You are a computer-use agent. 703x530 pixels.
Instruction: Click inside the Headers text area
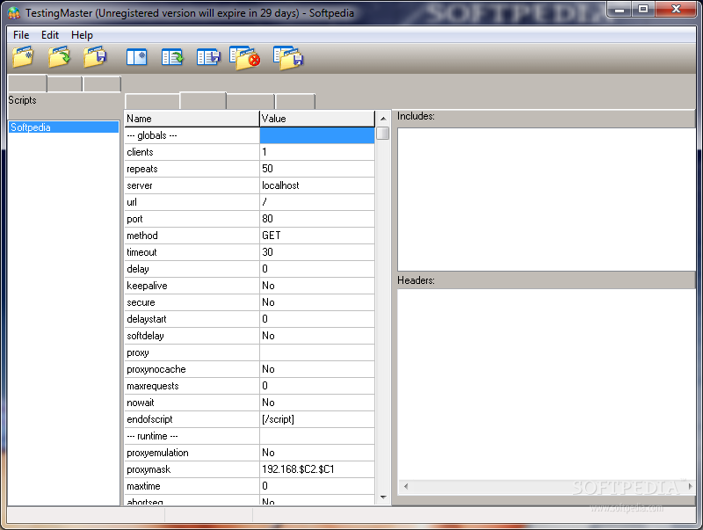pyautogui.click(x=547, y=384)
